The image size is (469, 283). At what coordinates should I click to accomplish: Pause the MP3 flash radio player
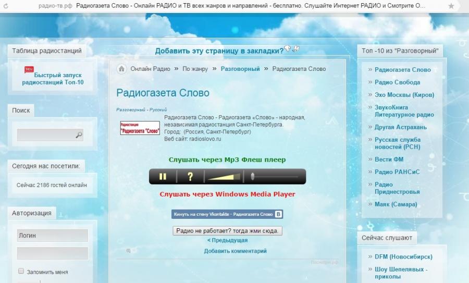pos(163,177)
